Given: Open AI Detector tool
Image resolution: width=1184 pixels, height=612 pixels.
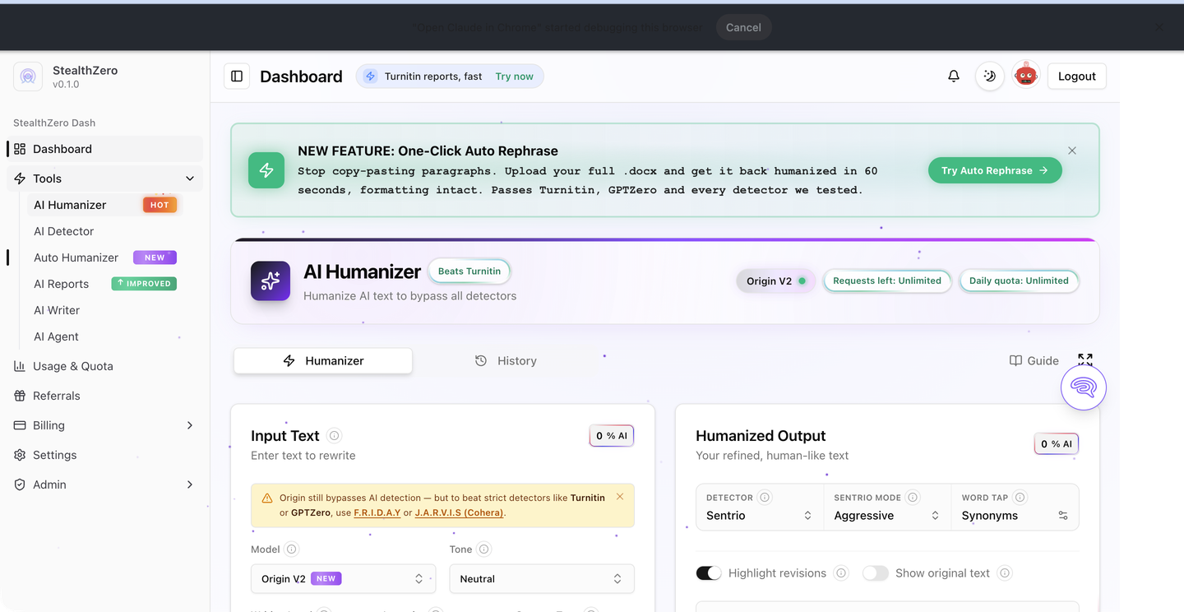Looking at the screenshot, I should pos(63,231).
